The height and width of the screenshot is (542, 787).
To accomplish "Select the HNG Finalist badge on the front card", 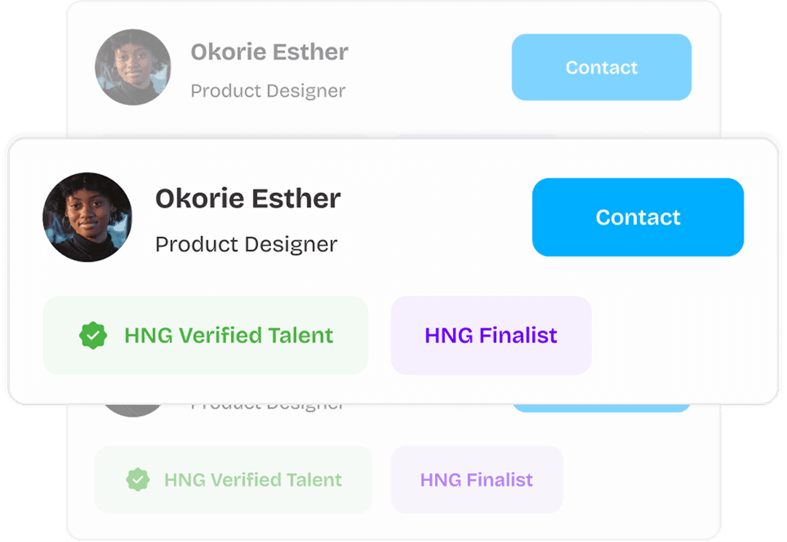I will pyautogui.click(x=490, y=336).
